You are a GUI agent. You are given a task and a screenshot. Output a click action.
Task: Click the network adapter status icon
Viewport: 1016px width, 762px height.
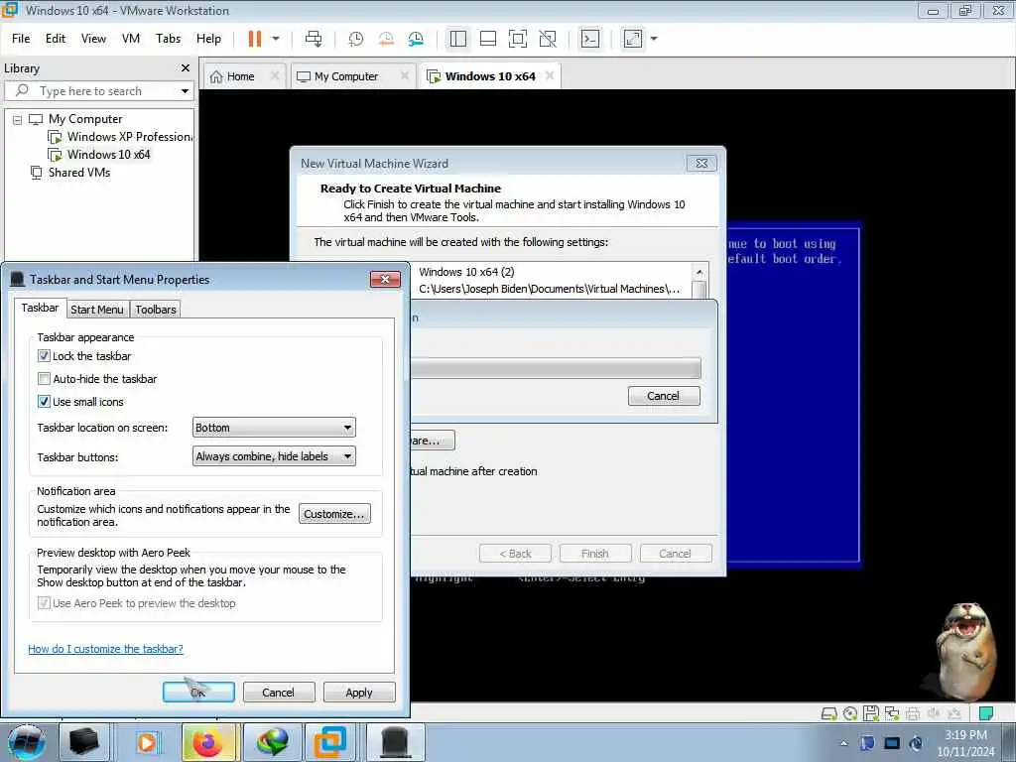click(x=892, y=713)
